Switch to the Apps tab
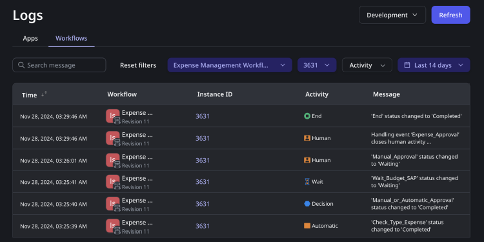 [x=30, y=39]
